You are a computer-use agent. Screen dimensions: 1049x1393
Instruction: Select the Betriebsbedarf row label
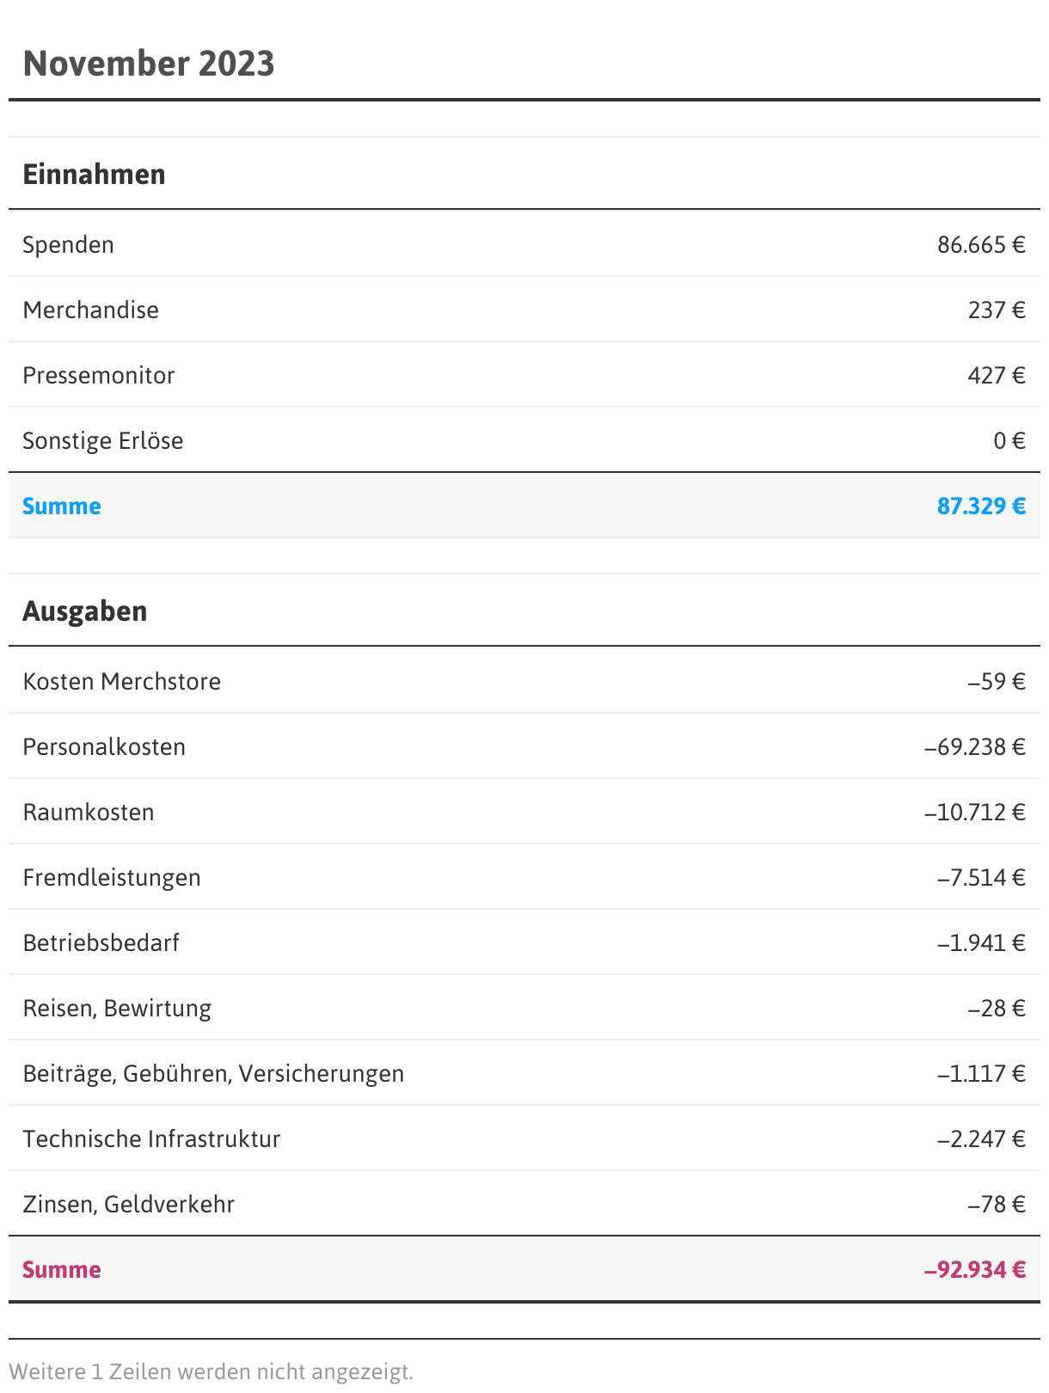[x=101, y=943]
